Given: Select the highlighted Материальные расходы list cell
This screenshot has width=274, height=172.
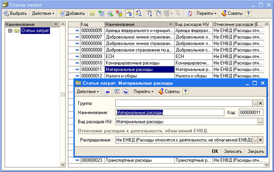Looking at the screenshot, I should (x=140, y=69).
